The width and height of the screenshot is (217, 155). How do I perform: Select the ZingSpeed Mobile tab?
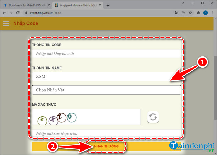coord(78,5)
